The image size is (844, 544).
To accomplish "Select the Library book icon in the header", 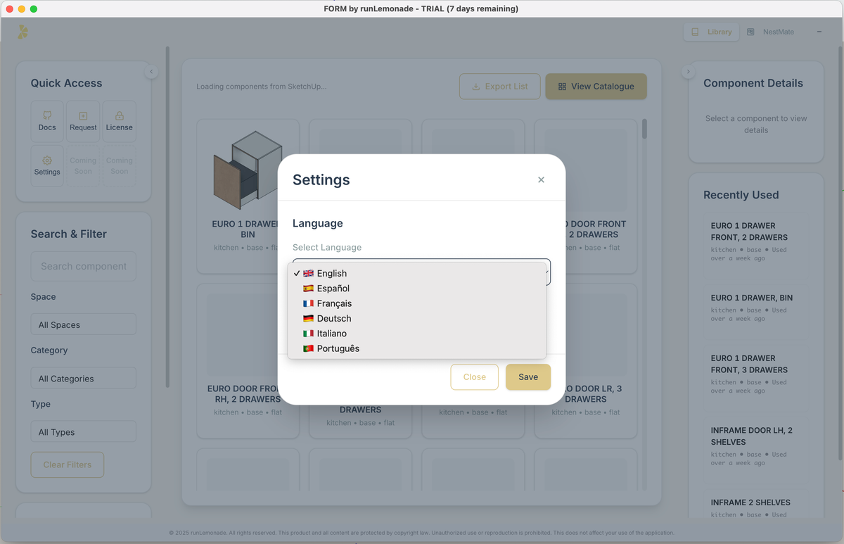I will (x=695, y=32).
